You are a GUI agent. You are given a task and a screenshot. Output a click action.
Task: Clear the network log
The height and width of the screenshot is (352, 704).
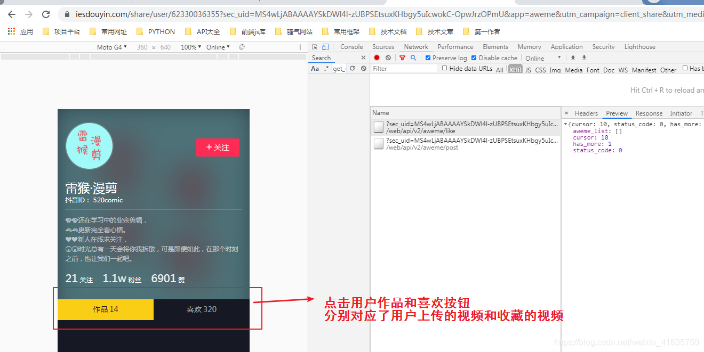tap(388, 58)
